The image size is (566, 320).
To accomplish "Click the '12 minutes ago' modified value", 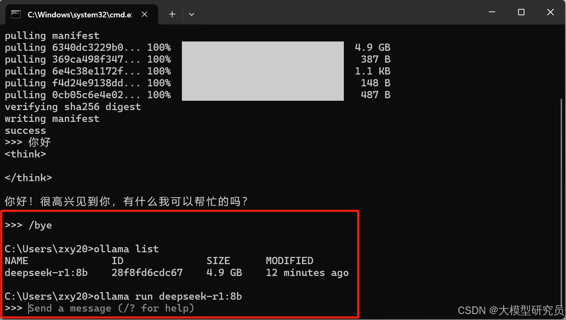I will [307, 273].
